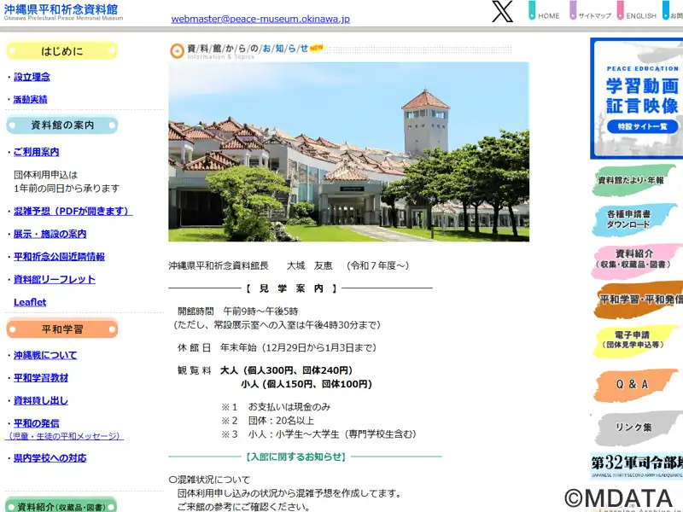Click the green 資料館だより・年報 button
Viewport: 683px width, 512px height.
click(x=637, y=180)
